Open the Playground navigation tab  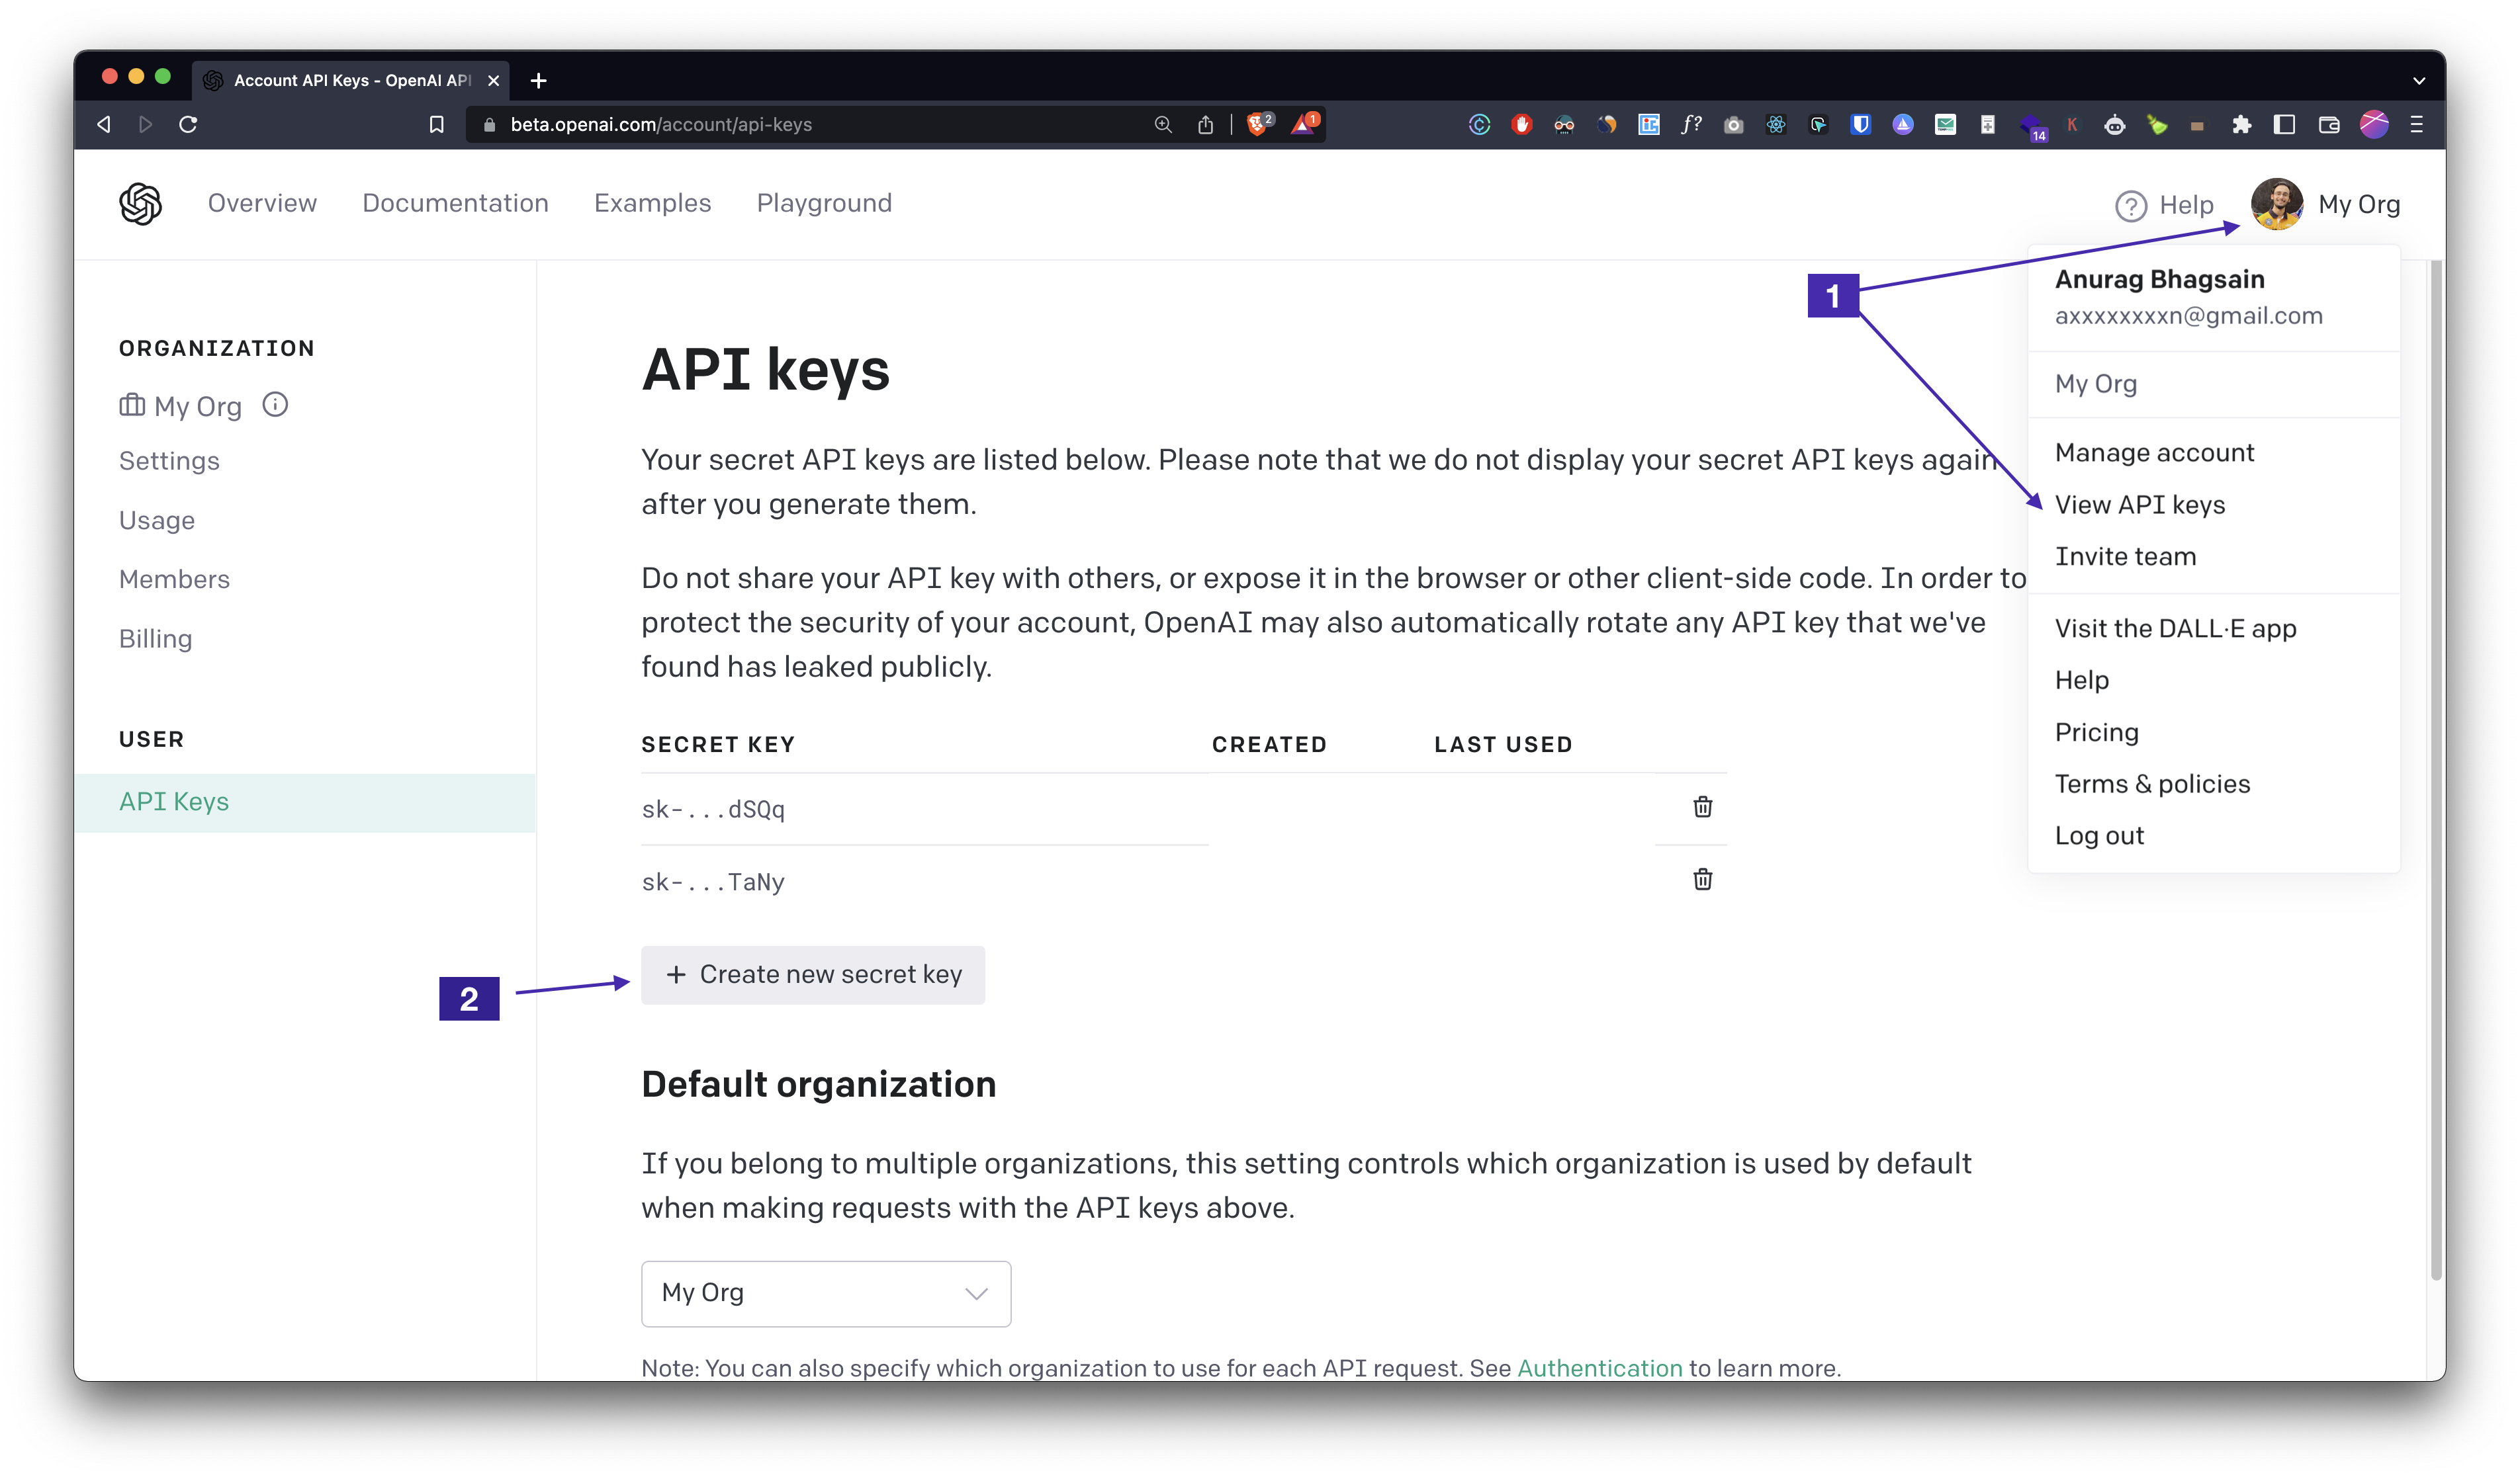point(823,204)
